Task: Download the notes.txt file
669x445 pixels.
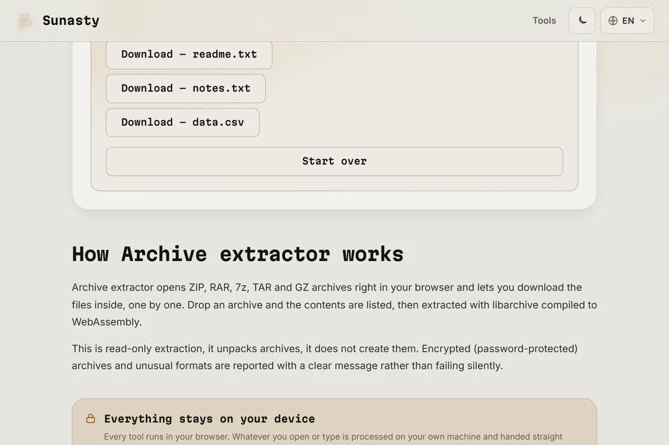Action: coord(185,89)
